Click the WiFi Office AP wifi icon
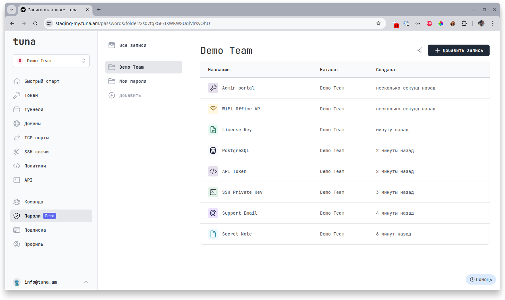 tap(213, 109)
